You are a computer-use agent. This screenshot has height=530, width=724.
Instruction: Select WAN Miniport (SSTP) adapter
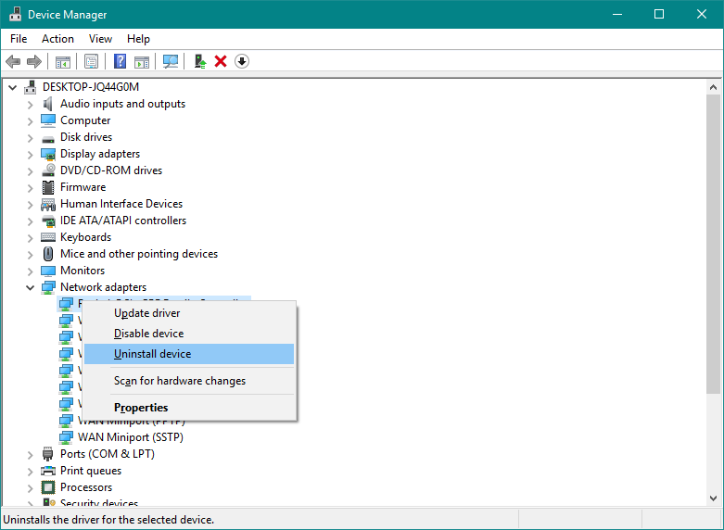click(130, 437)
